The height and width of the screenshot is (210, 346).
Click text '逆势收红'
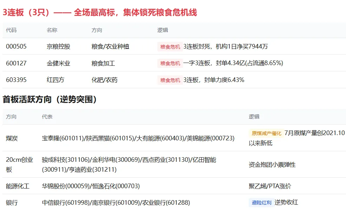tap(286, 202)
